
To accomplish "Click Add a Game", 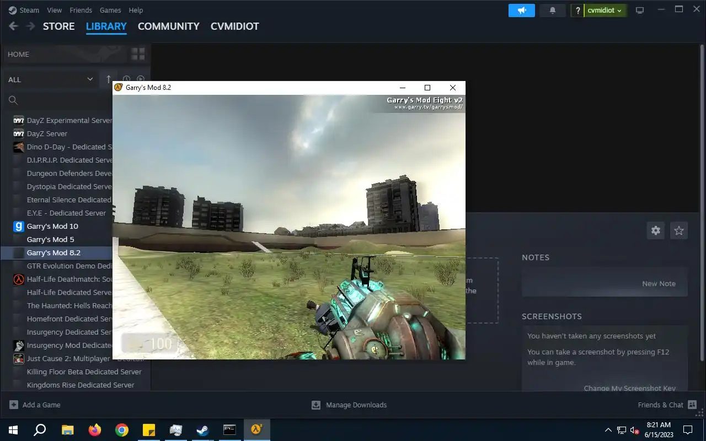I will point(35,405).
